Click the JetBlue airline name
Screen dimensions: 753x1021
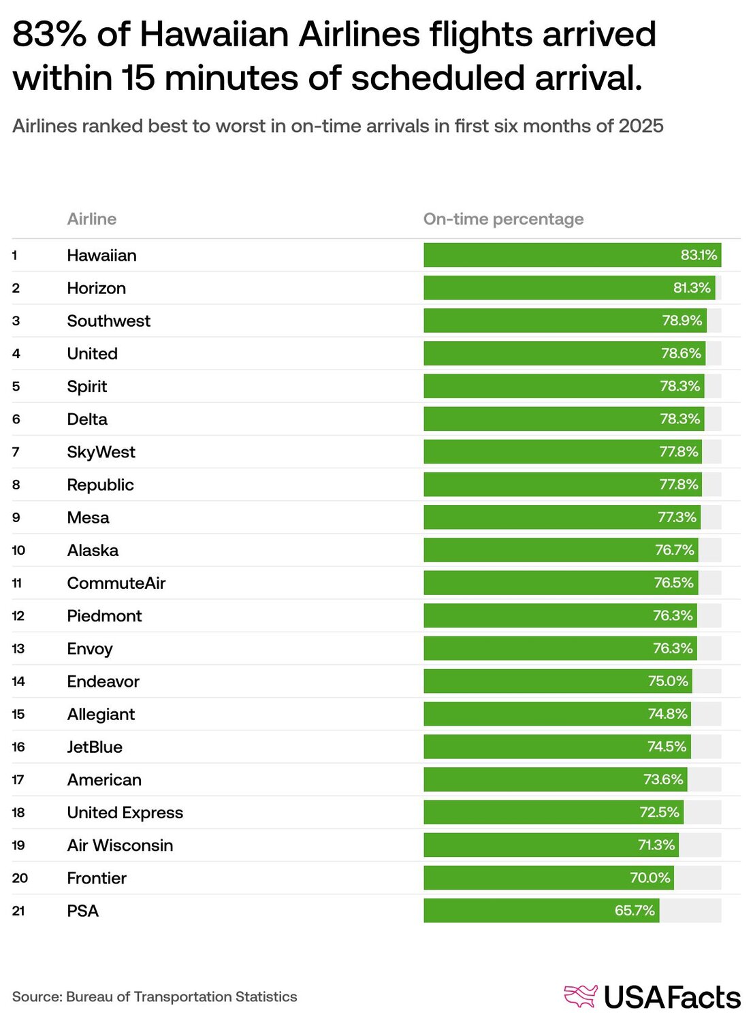pos(95,747)
